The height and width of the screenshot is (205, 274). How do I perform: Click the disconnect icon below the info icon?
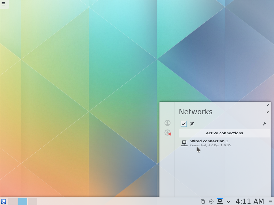[168, 132]
